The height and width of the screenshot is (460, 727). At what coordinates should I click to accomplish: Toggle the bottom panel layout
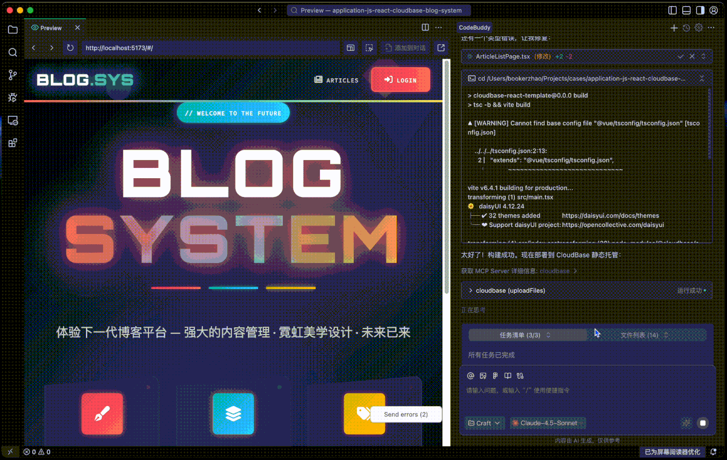point(686,10)
